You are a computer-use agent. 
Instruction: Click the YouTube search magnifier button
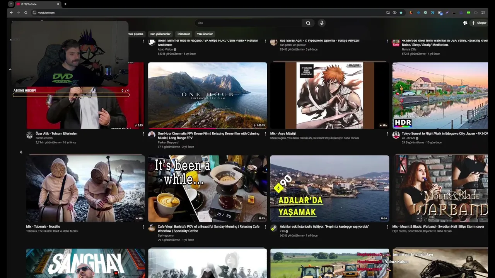coord(308,23)
